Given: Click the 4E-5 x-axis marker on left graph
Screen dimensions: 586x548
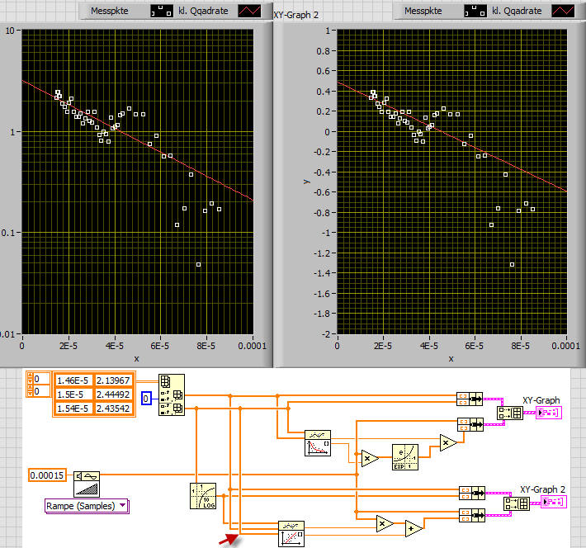Looking at the screenshot, I should point(115,346).
